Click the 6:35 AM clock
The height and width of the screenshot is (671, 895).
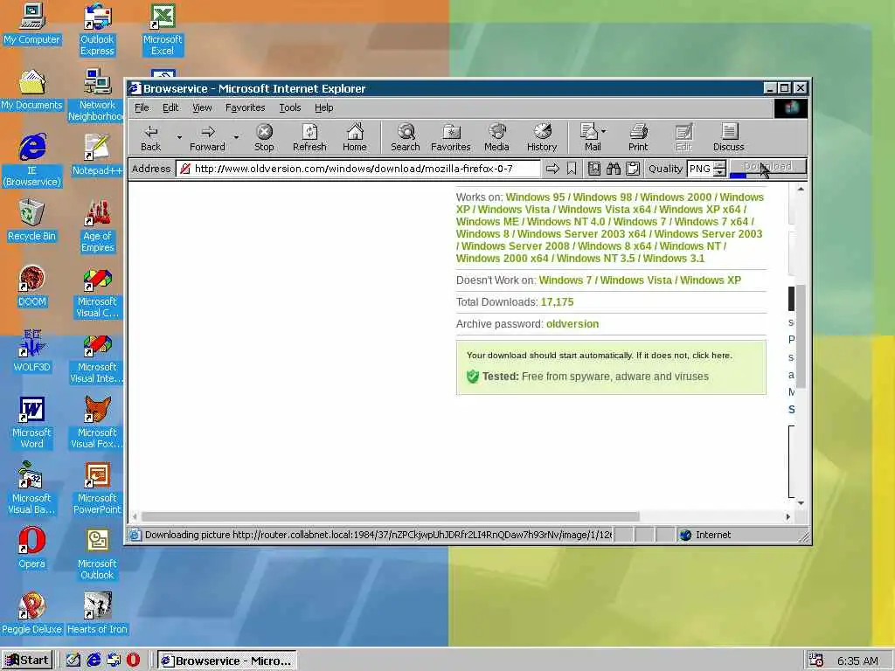tap(857, 661)
